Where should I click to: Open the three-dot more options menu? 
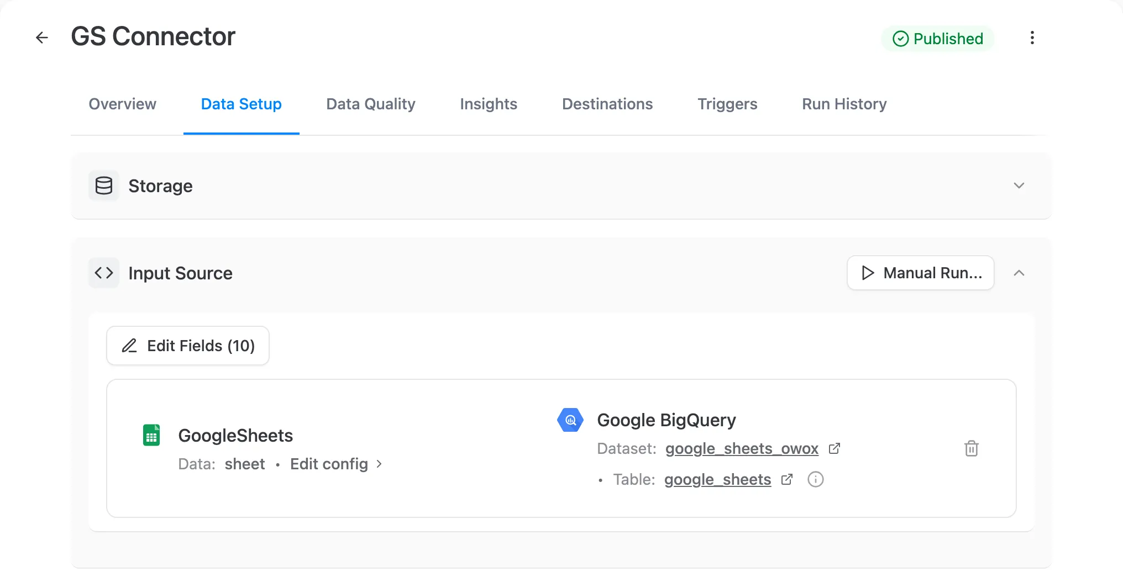coord(1032,38)
